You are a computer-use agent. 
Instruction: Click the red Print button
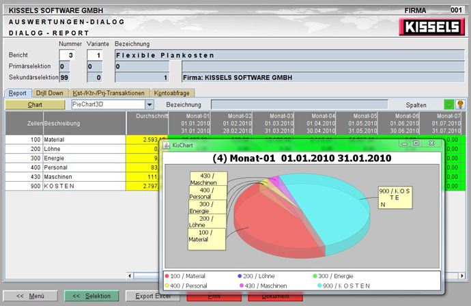point(214,298)
